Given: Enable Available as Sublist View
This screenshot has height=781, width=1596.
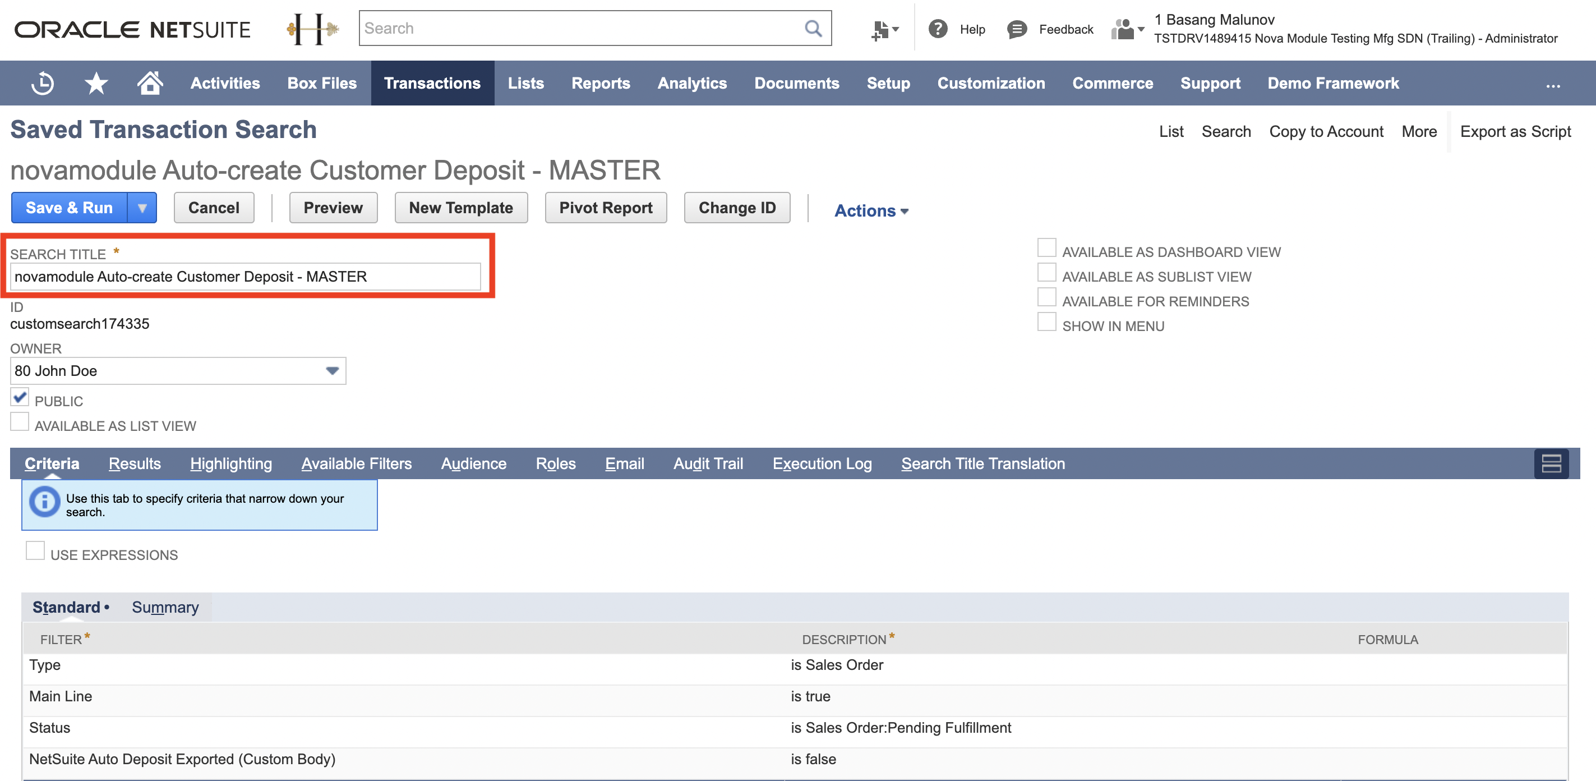Looking at the screenshot, I should 1046,273.
